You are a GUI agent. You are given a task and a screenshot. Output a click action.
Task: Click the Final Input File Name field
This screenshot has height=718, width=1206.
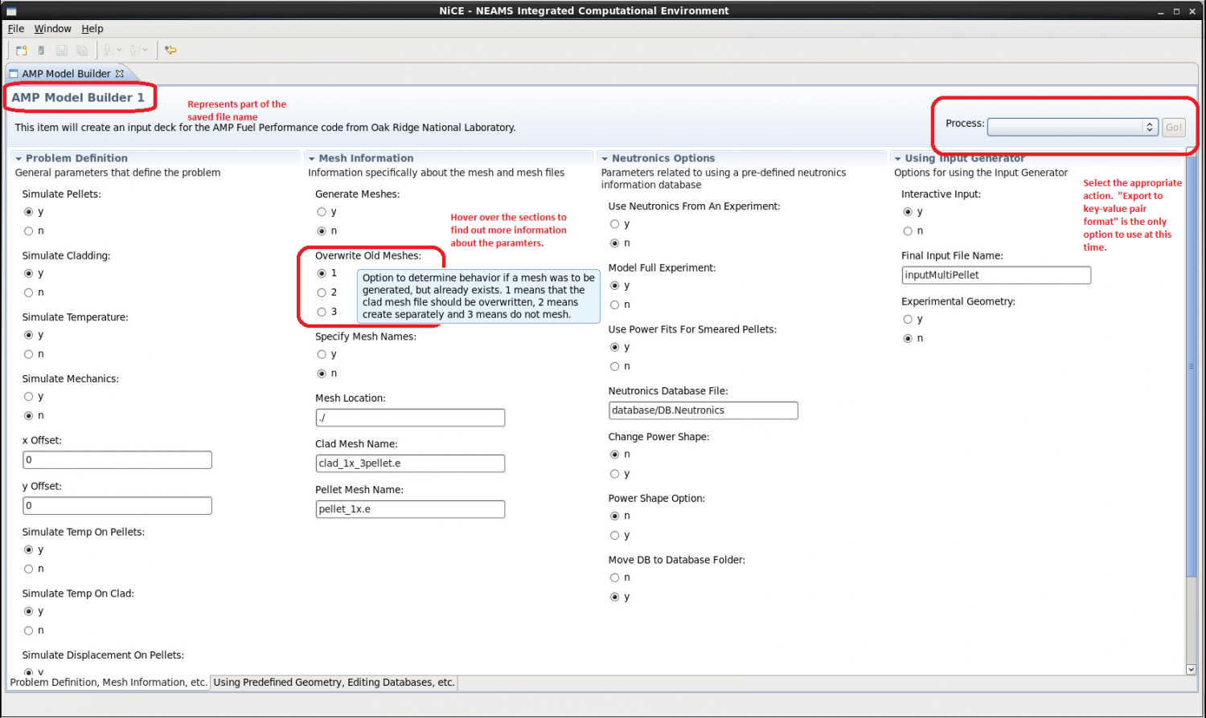(996, 275)
